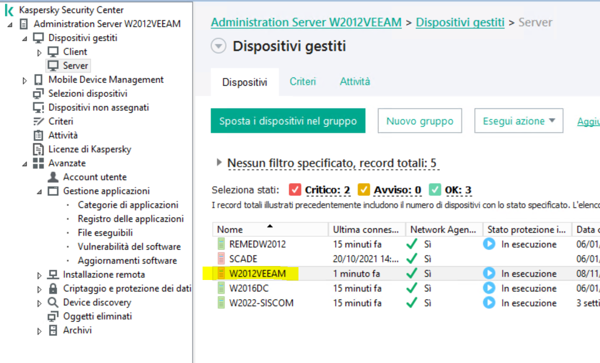Open the Esegui azione dropdown

click(x=519, y=121)
